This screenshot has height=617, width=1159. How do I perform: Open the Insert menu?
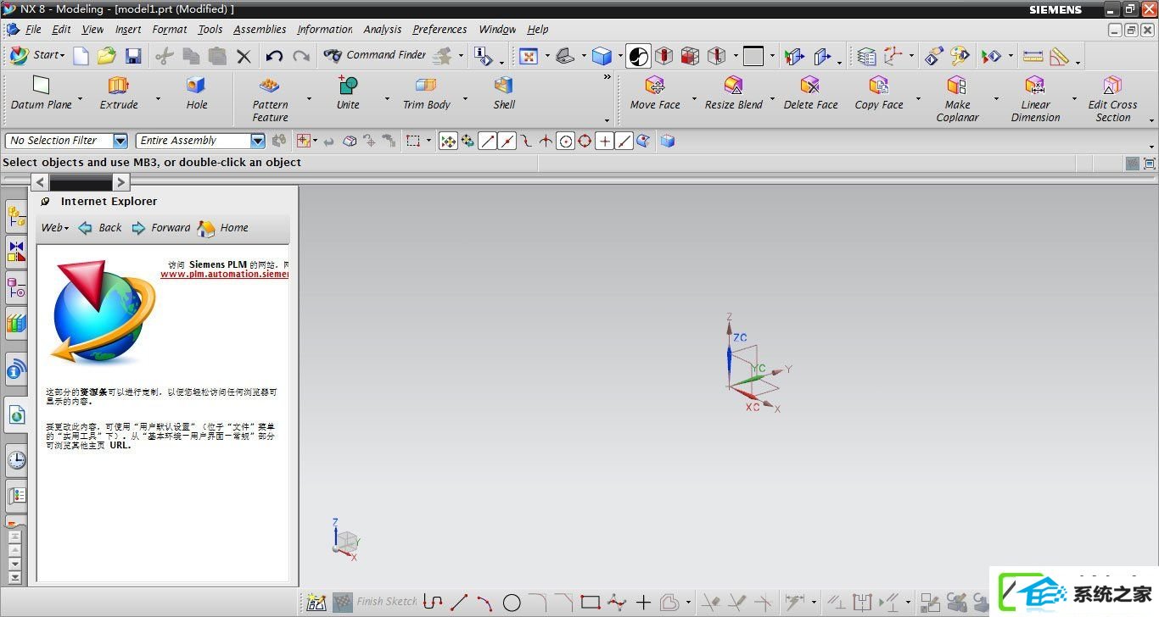pyautogui.click(x=128, y=30)
